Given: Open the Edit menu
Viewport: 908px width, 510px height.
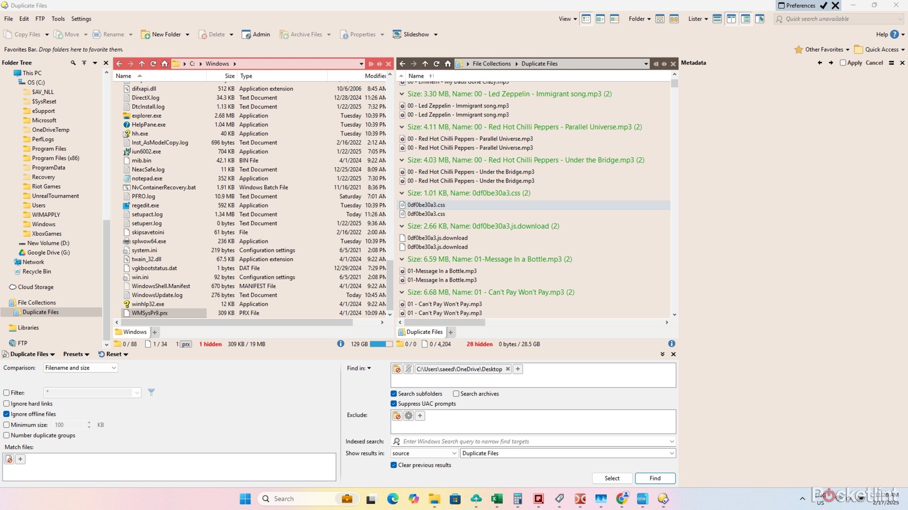Looking at the screenshot, I should (24, 19).
